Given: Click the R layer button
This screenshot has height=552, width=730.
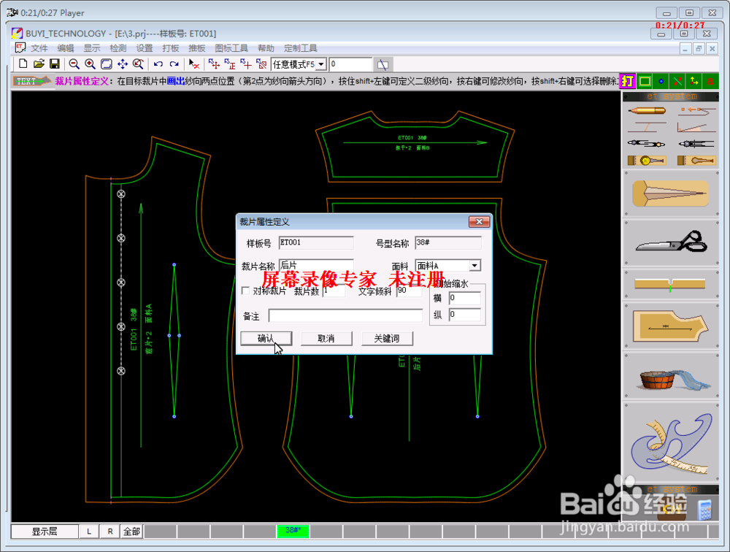Looking at the screenshot, I should 110,531.
